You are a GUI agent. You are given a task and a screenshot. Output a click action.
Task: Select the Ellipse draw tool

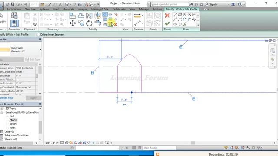[x=175, y=24]
